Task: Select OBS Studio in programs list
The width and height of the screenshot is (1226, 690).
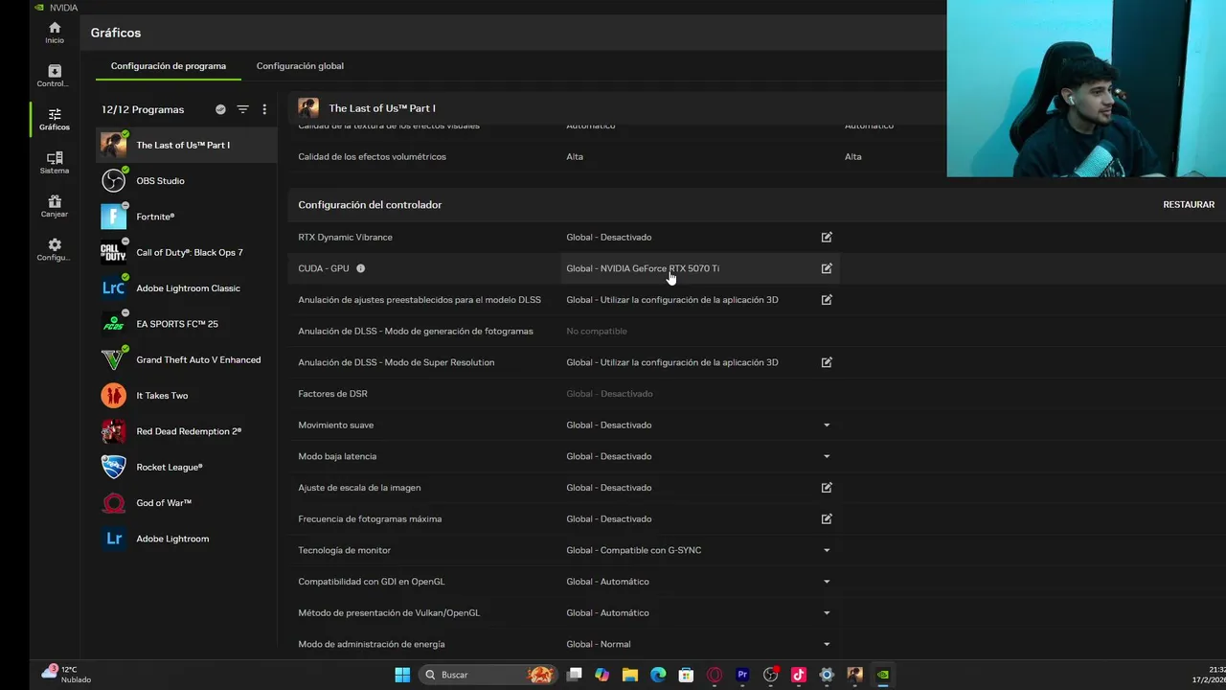Action: (187, 180)
